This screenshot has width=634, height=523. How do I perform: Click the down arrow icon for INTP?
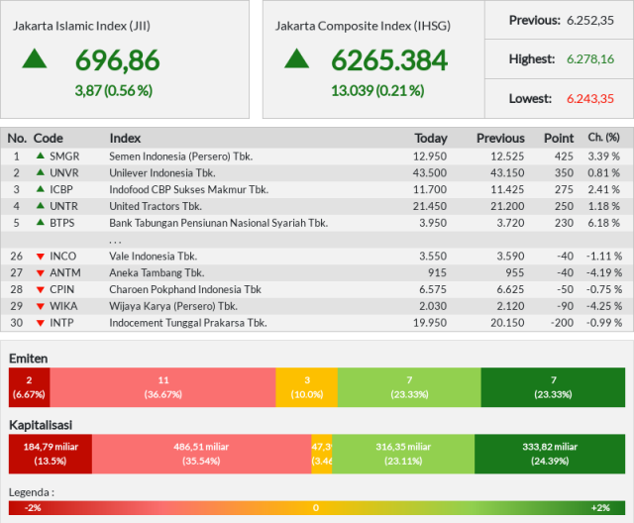[41, 323]
